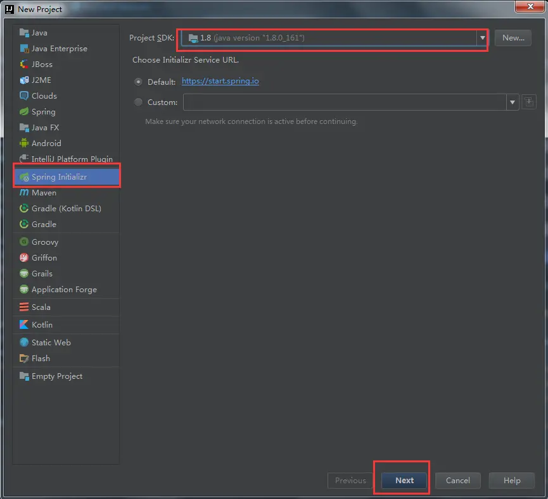Click the New... SDK button

point(513,38)
